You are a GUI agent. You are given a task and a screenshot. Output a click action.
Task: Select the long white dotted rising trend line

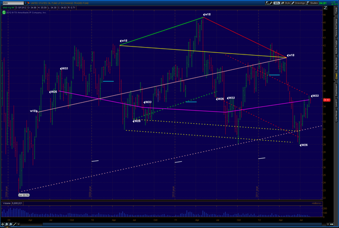(x=171, y=159)
